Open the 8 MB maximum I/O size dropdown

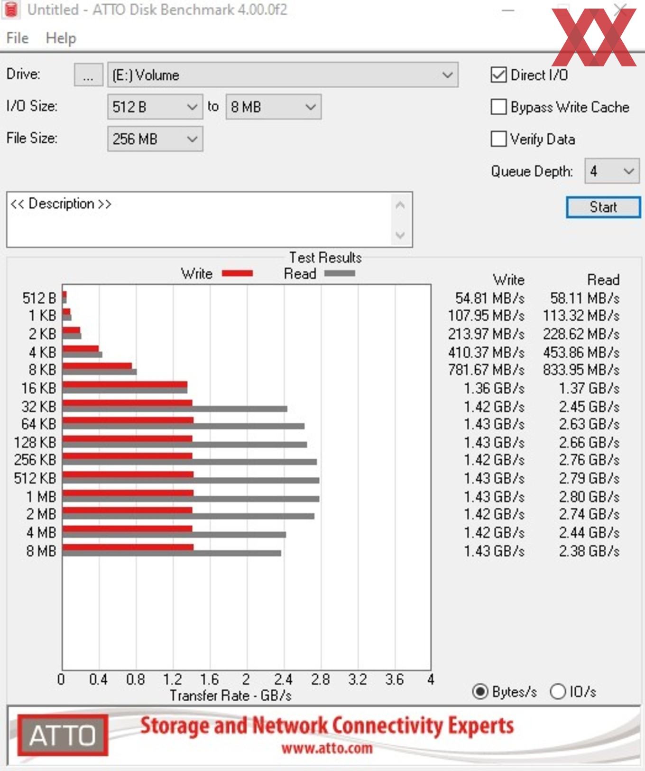pos(274,107)
